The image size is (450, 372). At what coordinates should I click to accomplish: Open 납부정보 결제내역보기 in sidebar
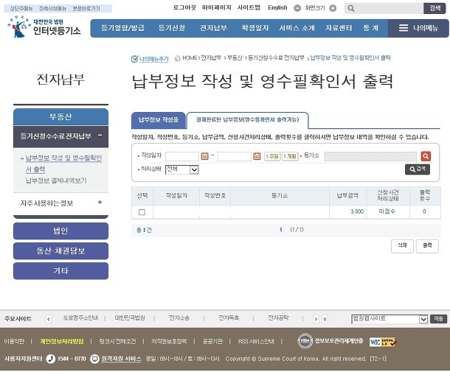pos(56,180)
